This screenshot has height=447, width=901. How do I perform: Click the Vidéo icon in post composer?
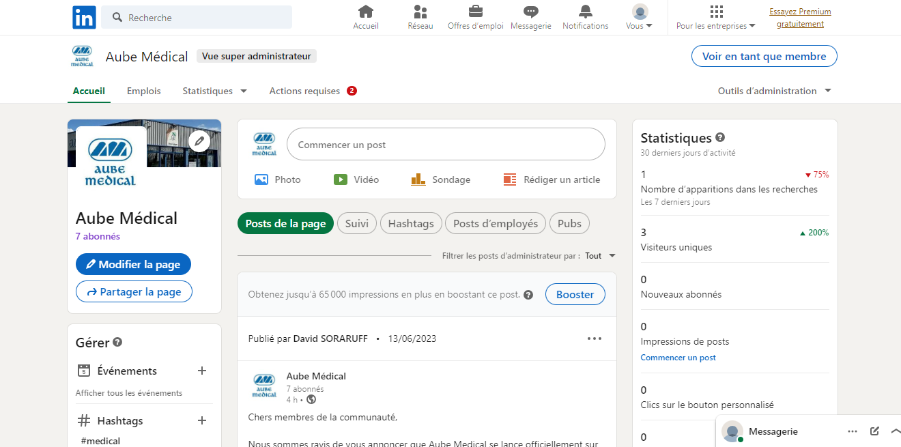[340, 179]
